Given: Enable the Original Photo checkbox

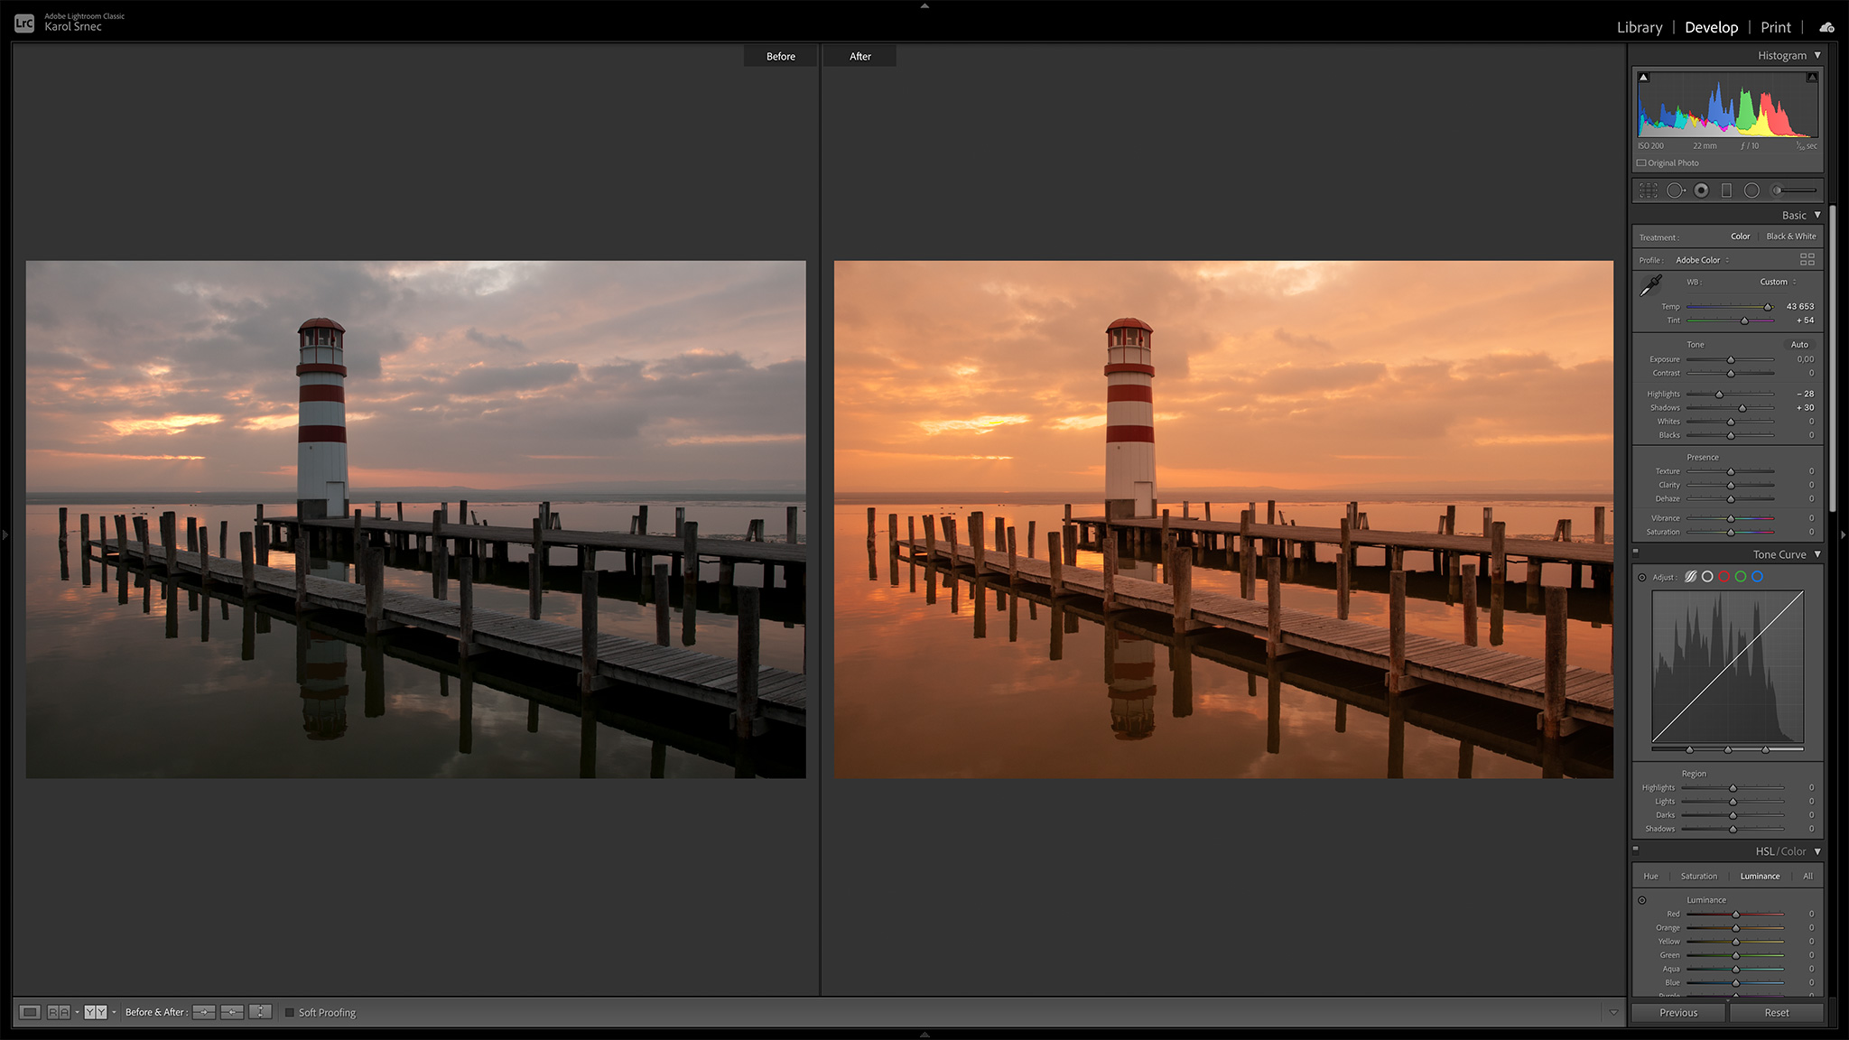Looking at the screenshot, I should (x=1641, y=163).
